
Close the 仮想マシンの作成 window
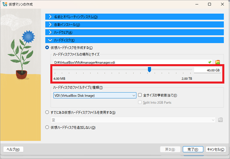pyautogui.click(x=222, y=4)
